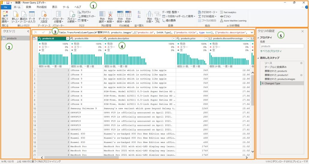Image resolution: width=309 pixels, height=164 pixels.
Task: Open データソース設定 data source settings
Action: click(44, 16)
